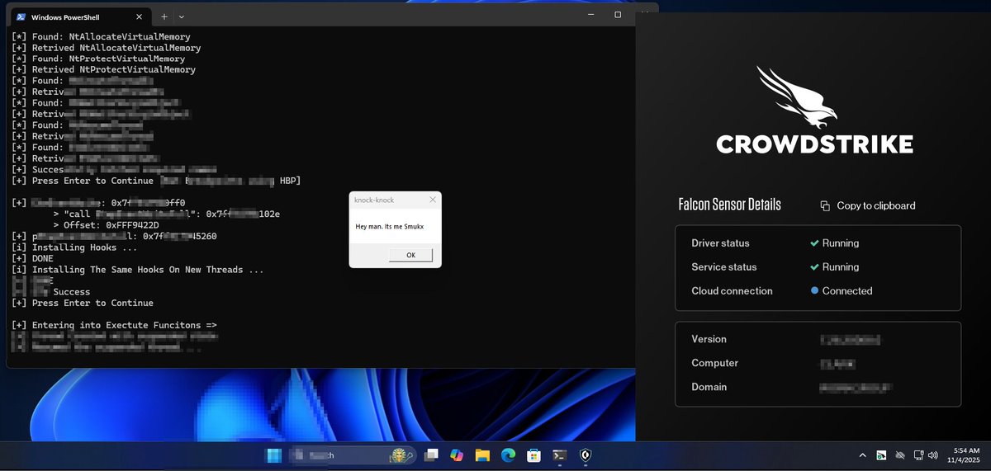Click 'Entering into Exectute Funcitons' line
The width and height of the screenshot is (991, 471).
(114, 326)
